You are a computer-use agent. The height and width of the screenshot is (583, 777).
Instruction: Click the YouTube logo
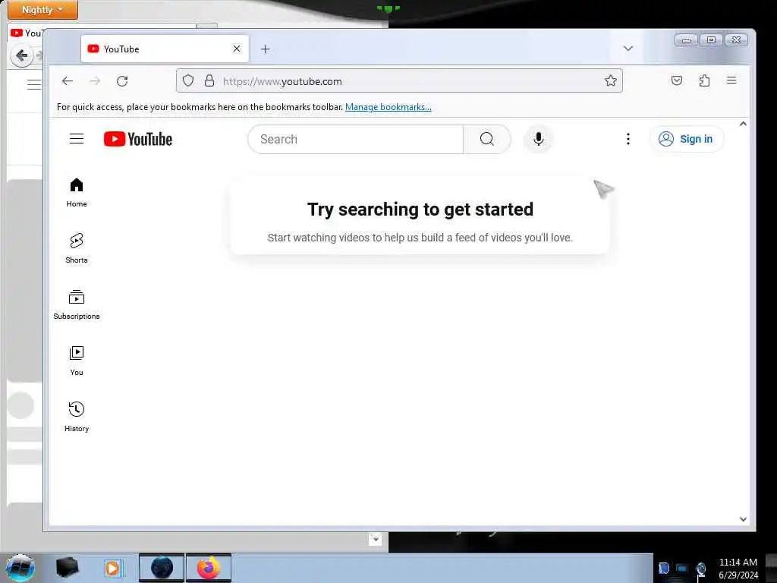[138, 140]
